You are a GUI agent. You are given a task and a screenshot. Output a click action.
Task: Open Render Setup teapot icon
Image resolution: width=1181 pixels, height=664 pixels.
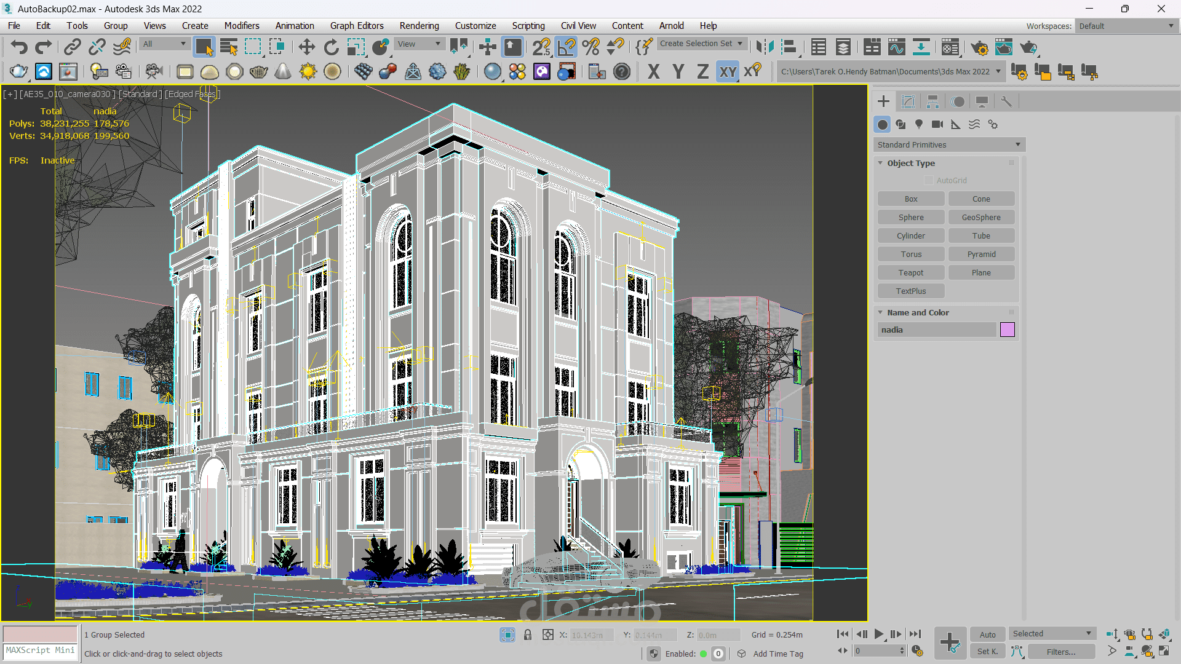[x=979, y=47]
